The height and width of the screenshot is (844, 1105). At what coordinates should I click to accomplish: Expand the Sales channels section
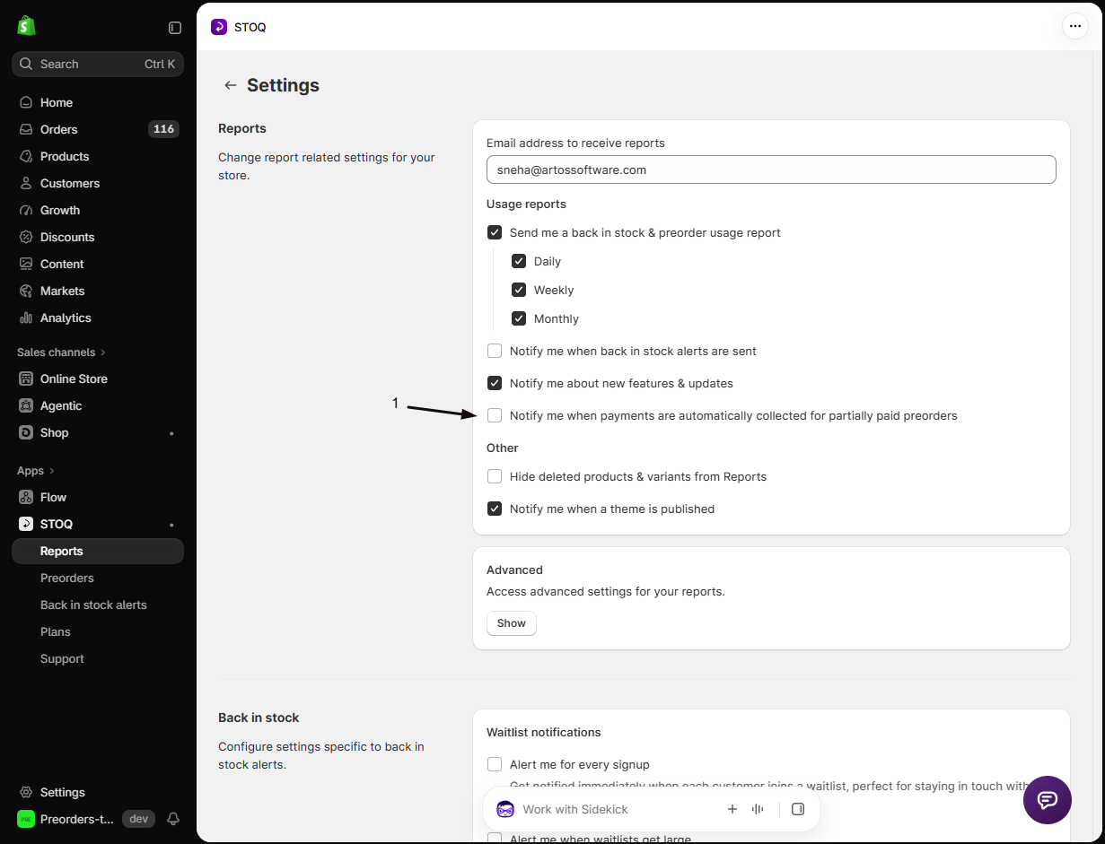[x=62, y=352]
